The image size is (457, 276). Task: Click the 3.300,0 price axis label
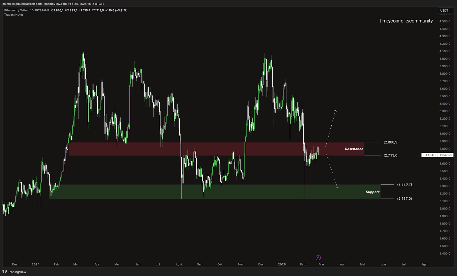(445, 111)
